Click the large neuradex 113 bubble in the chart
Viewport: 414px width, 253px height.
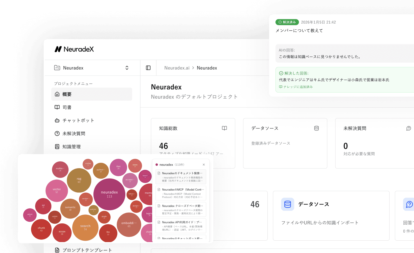pos(110,194)
